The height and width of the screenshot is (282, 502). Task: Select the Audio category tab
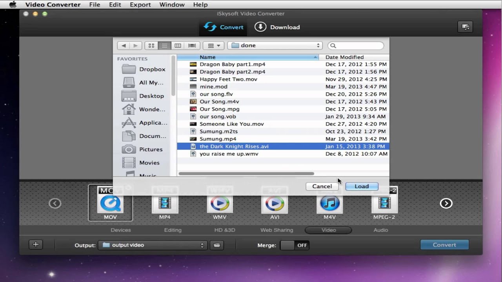381,230
